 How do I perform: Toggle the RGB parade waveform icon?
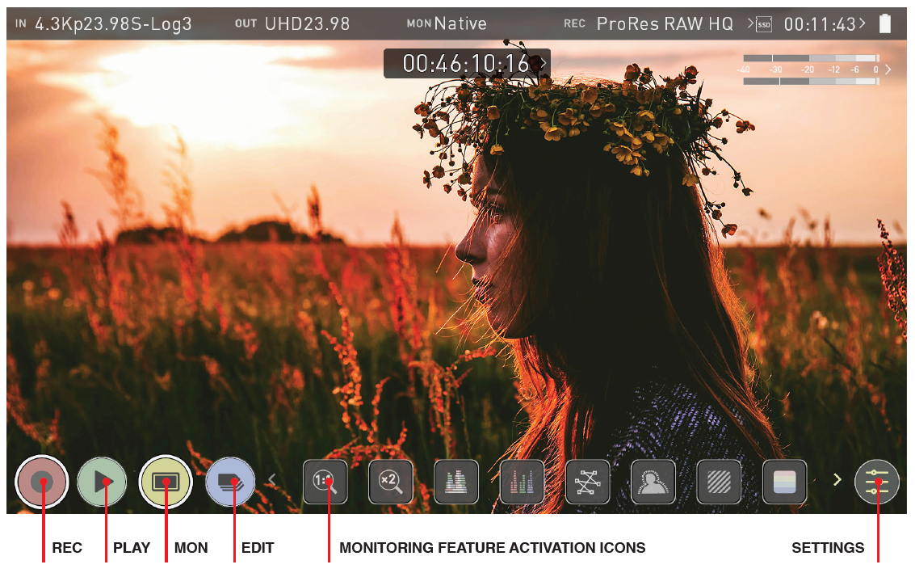click(x=522, y=482)
